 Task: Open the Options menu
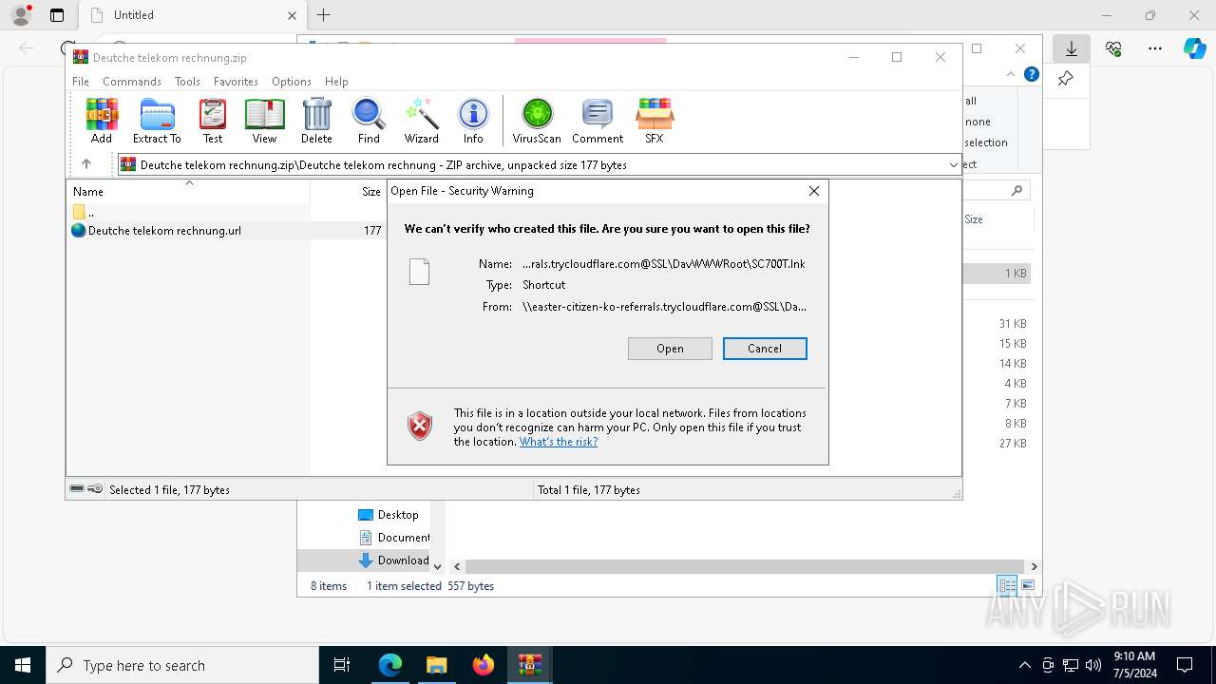click(x=292, y=82)
